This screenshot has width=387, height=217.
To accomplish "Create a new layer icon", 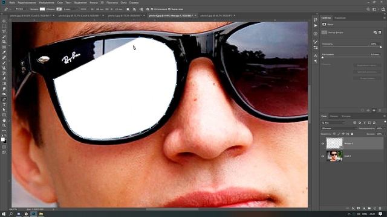I will pos(375,209).
